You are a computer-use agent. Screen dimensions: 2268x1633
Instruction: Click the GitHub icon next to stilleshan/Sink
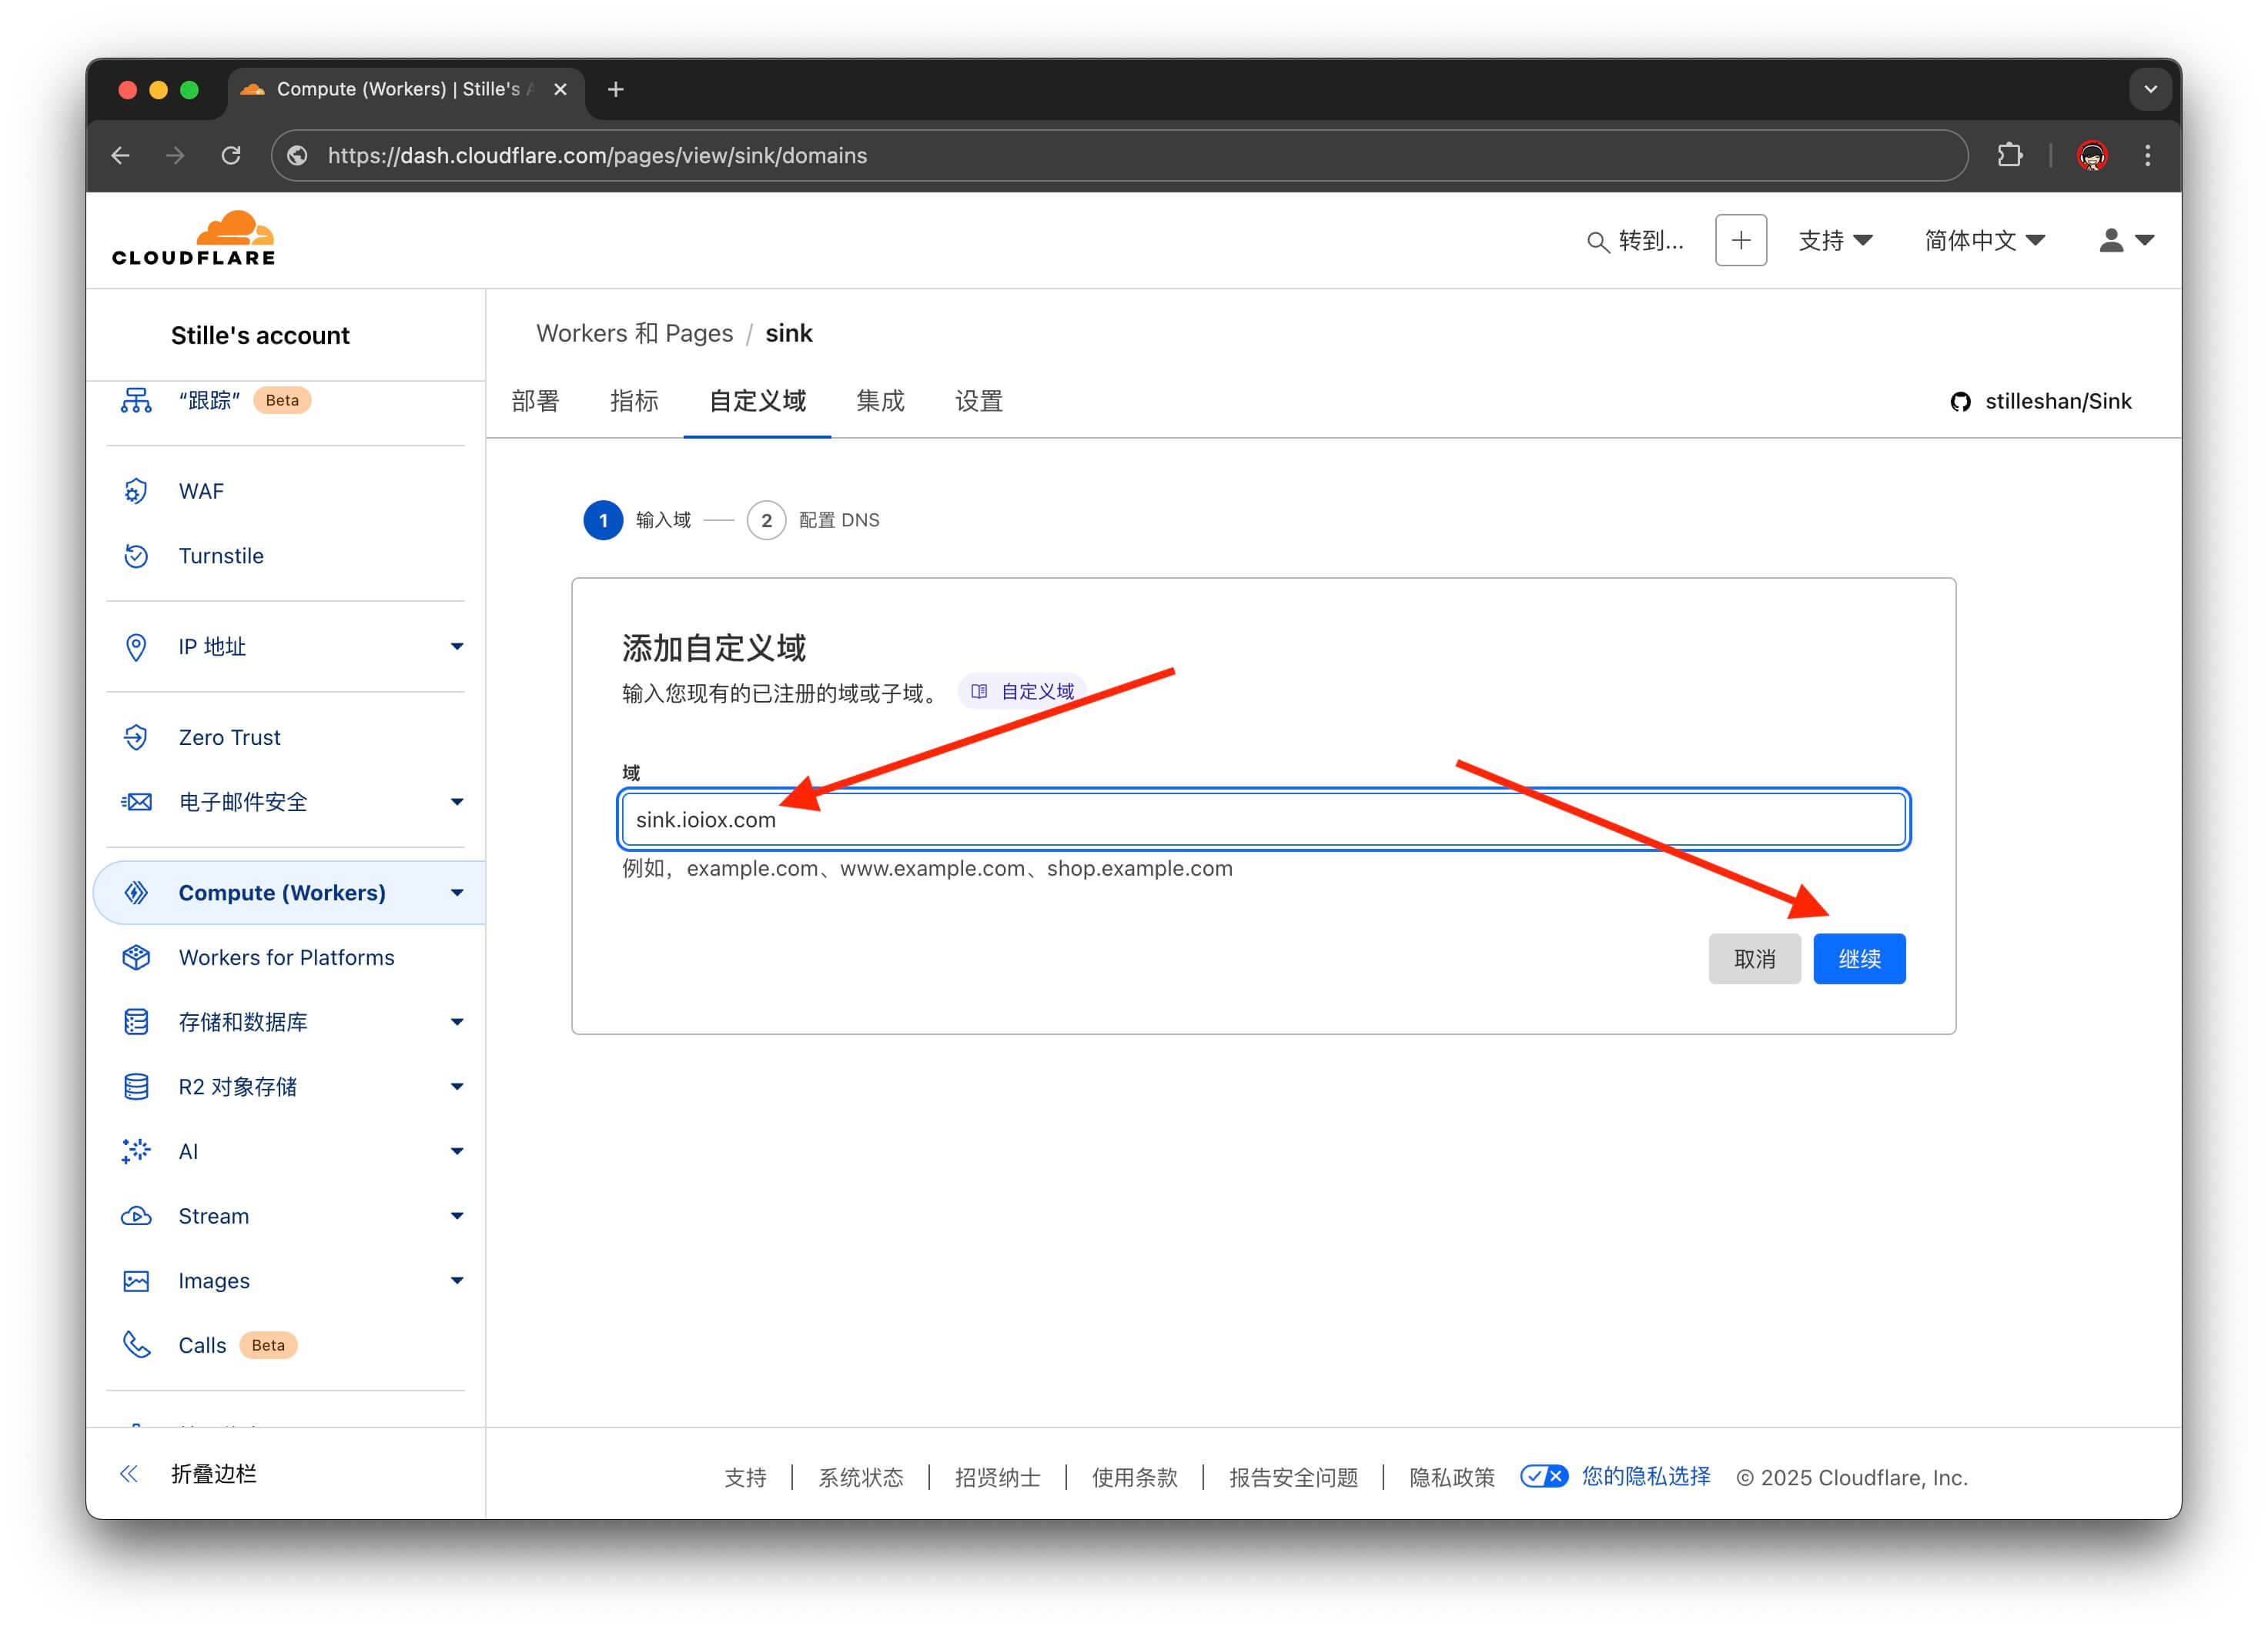pos(1960,402)
